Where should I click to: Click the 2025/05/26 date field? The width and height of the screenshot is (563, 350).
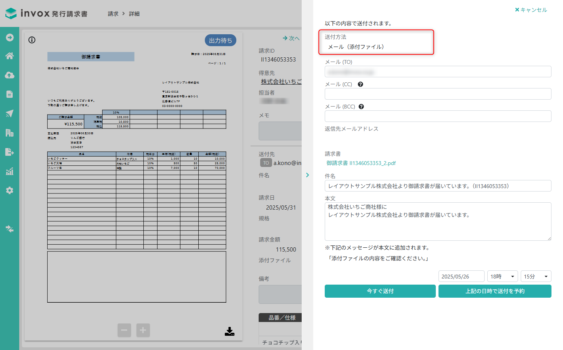[x=462, y=277]
